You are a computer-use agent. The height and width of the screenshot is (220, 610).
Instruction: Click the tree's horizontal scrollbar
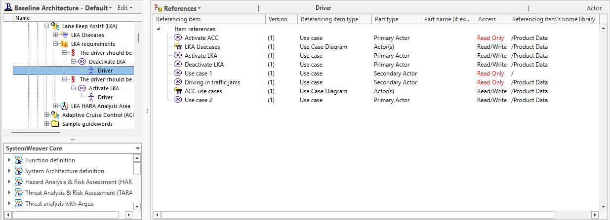(36, 133)
